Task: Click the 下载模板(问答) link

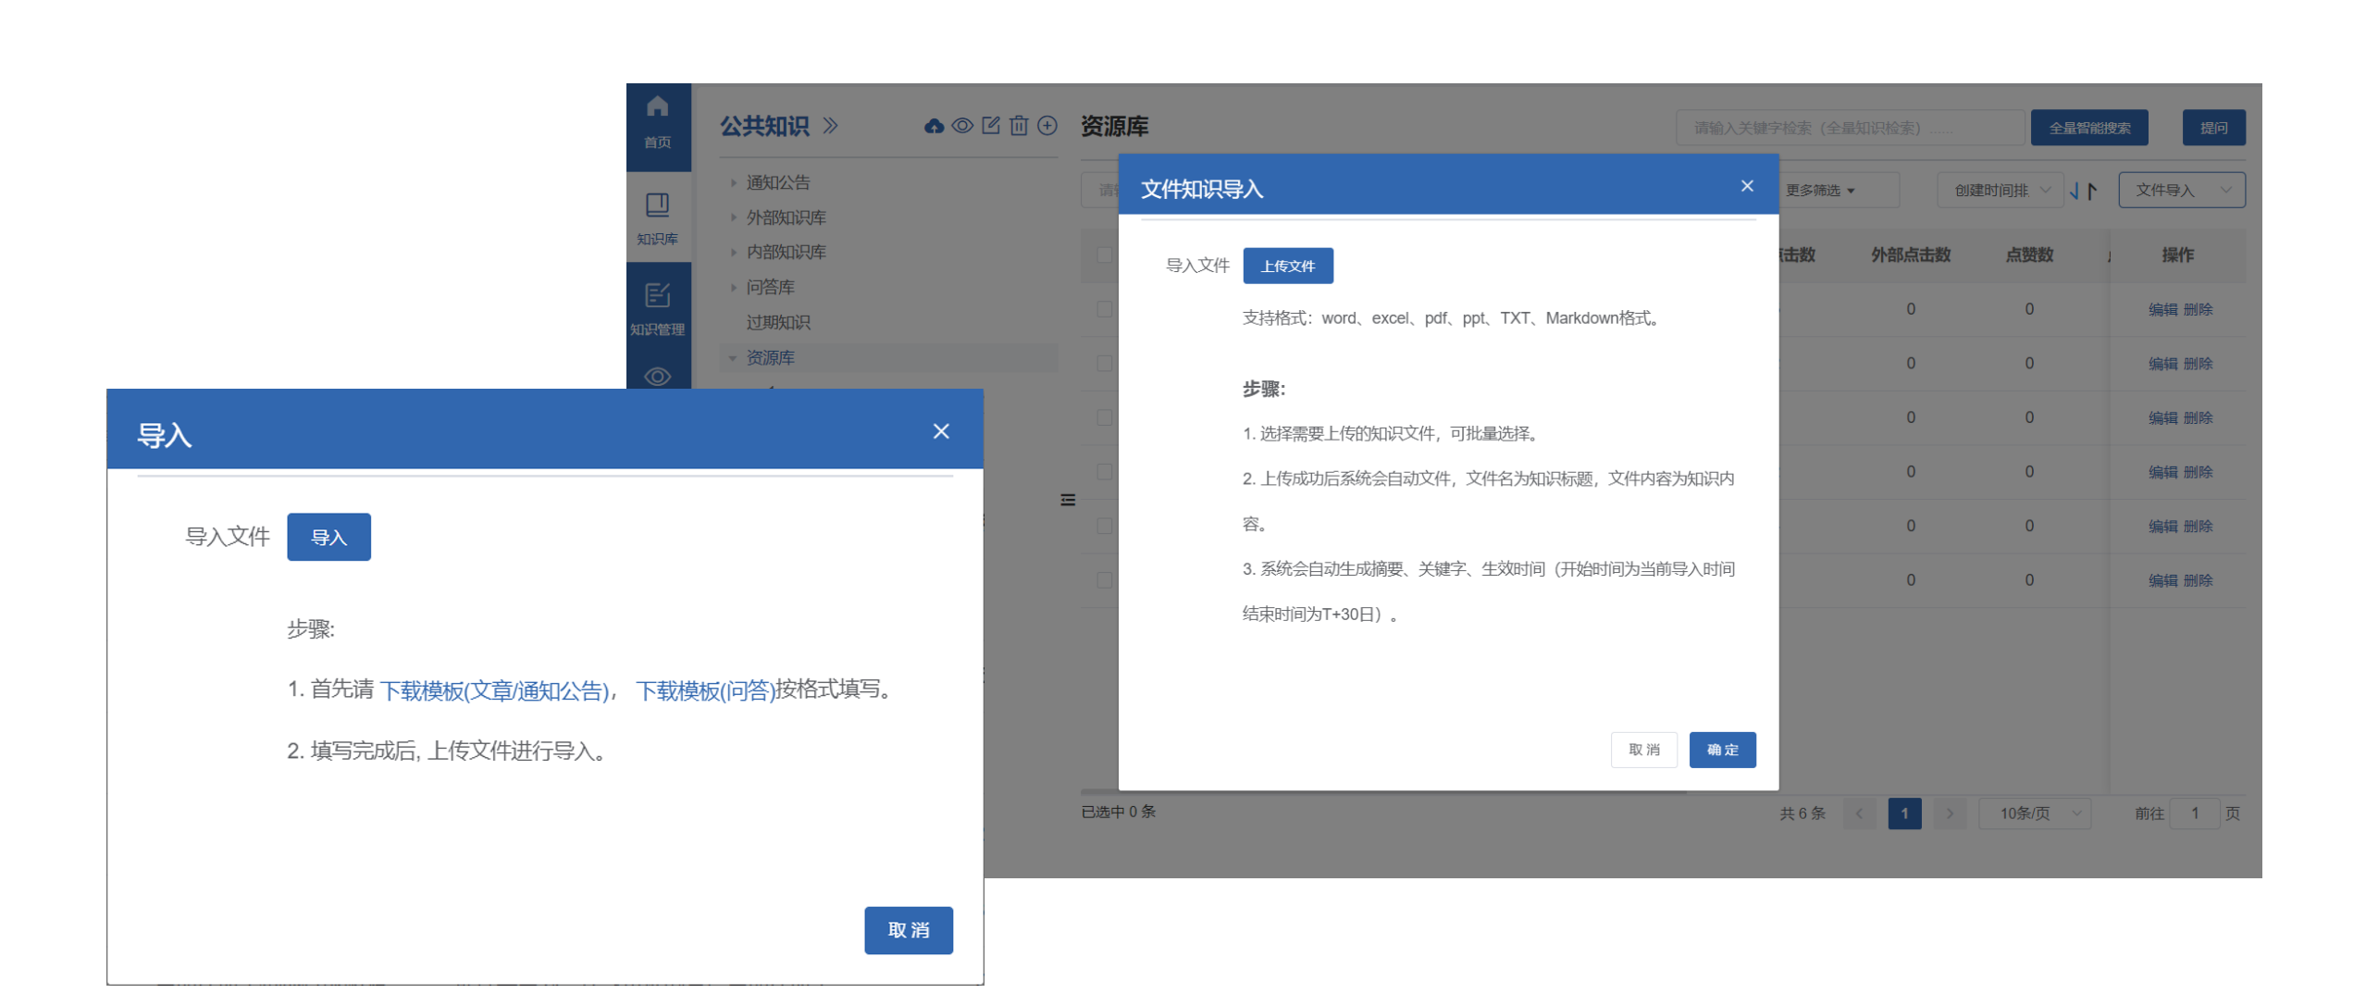Action: pyautogui.click(x=705, y=690)
